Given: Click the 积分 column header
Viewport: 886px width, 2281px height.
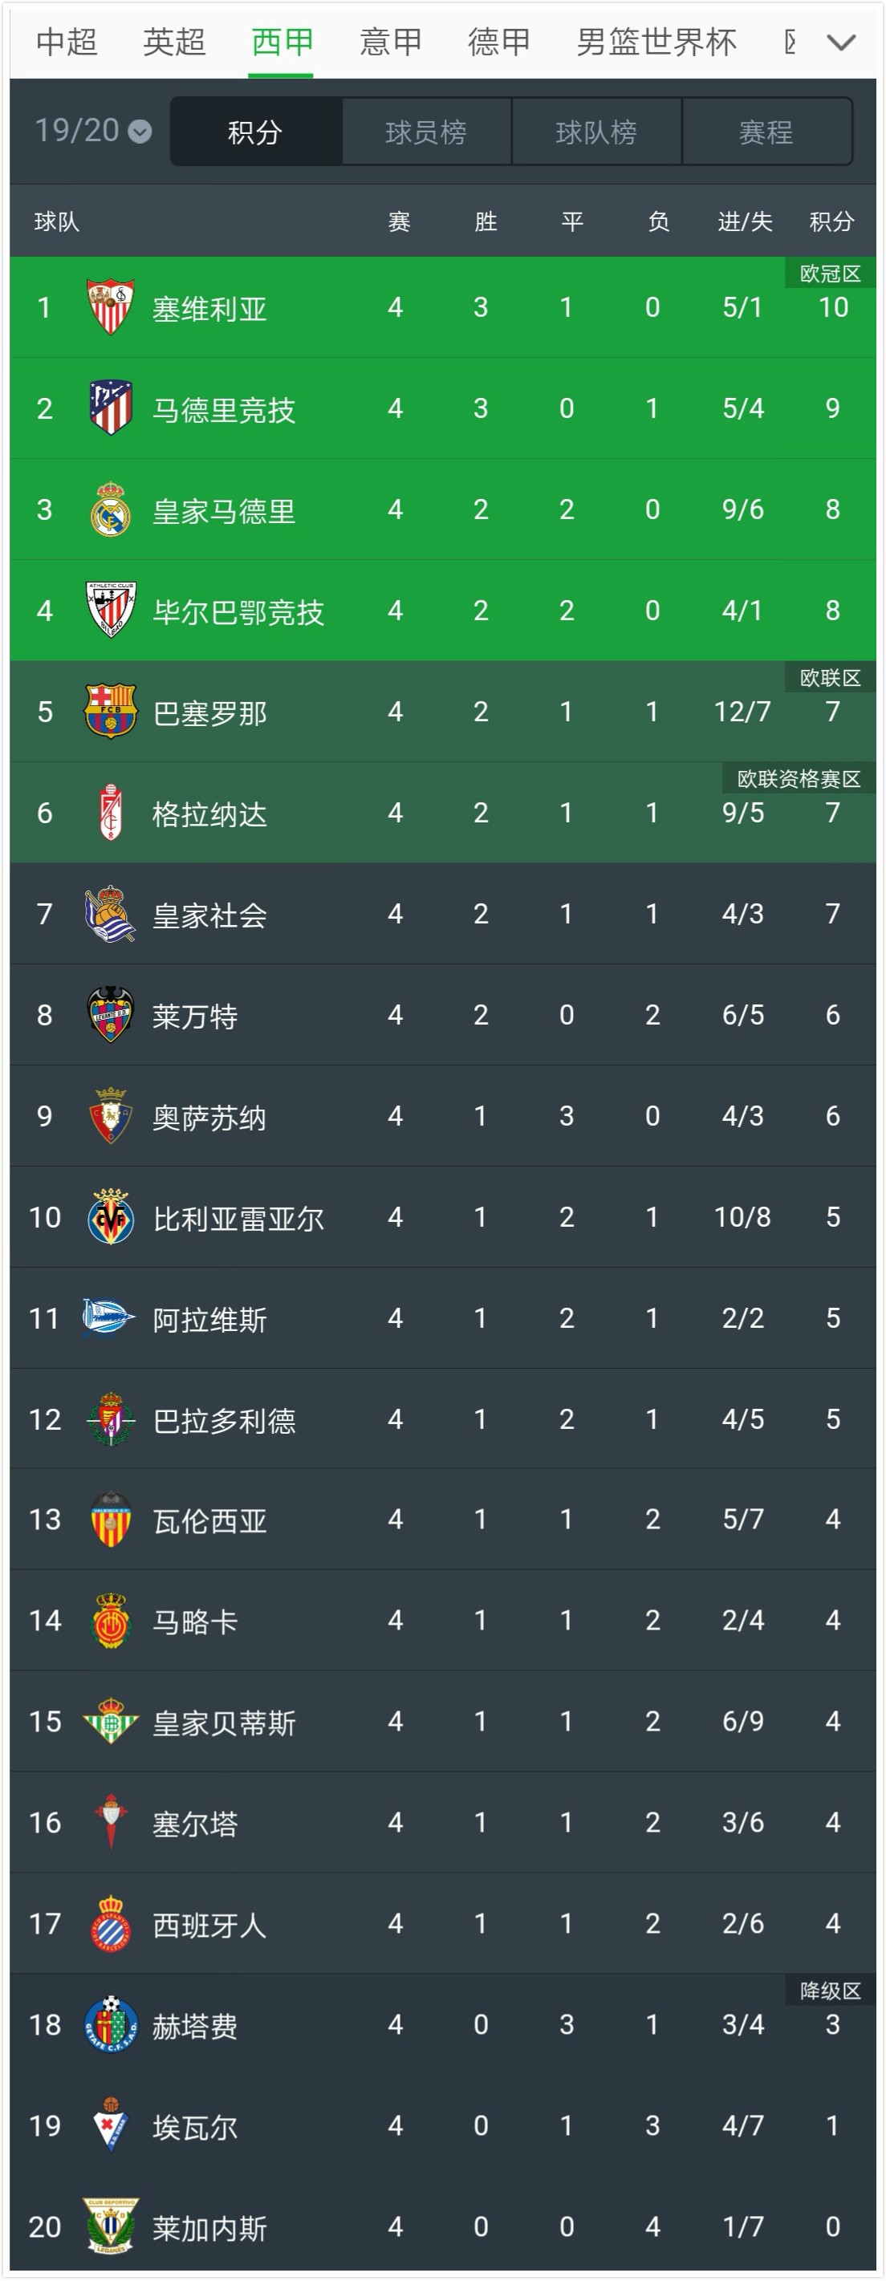Looking at the screenshot, I should (x=831, y=221).
